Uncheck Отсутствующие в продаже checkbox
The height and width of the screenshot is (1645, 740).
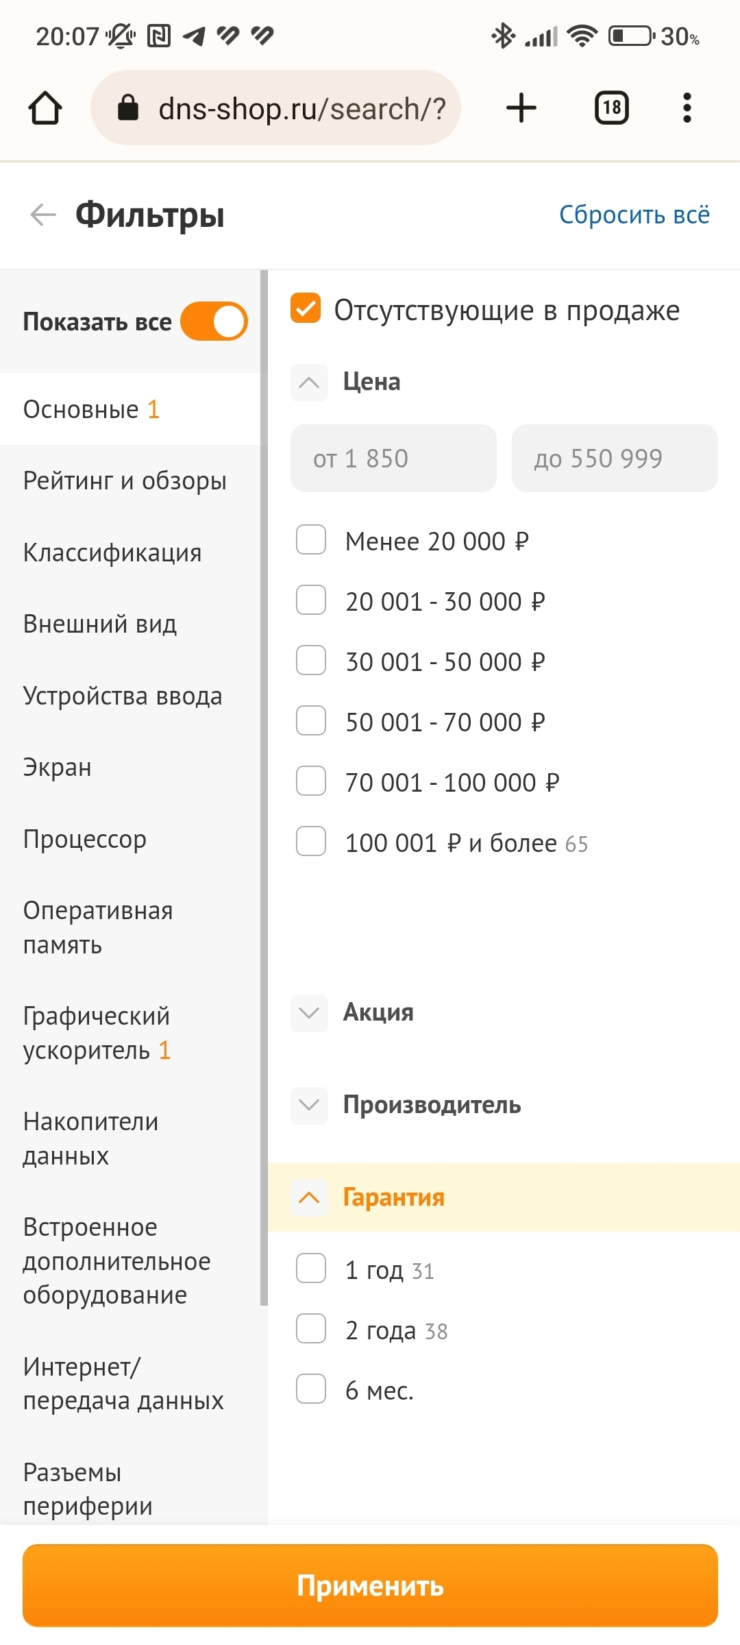[x=306, y=308]
